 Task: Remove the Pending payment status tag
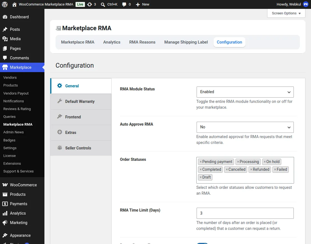tap(200, 162)
